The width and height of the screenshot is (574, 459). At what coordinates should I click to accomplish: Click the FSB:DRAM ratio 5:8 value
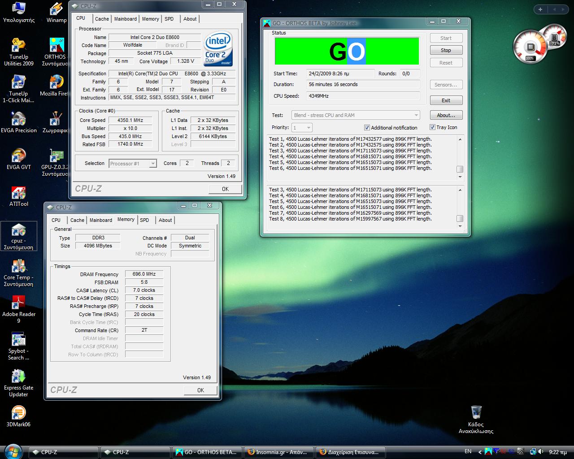click(144, 282)
